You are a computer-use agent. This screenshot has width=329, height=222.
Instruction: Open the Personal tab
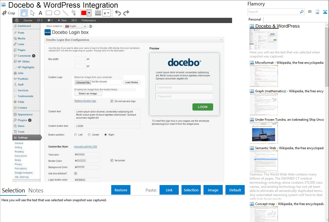point(255,19)
